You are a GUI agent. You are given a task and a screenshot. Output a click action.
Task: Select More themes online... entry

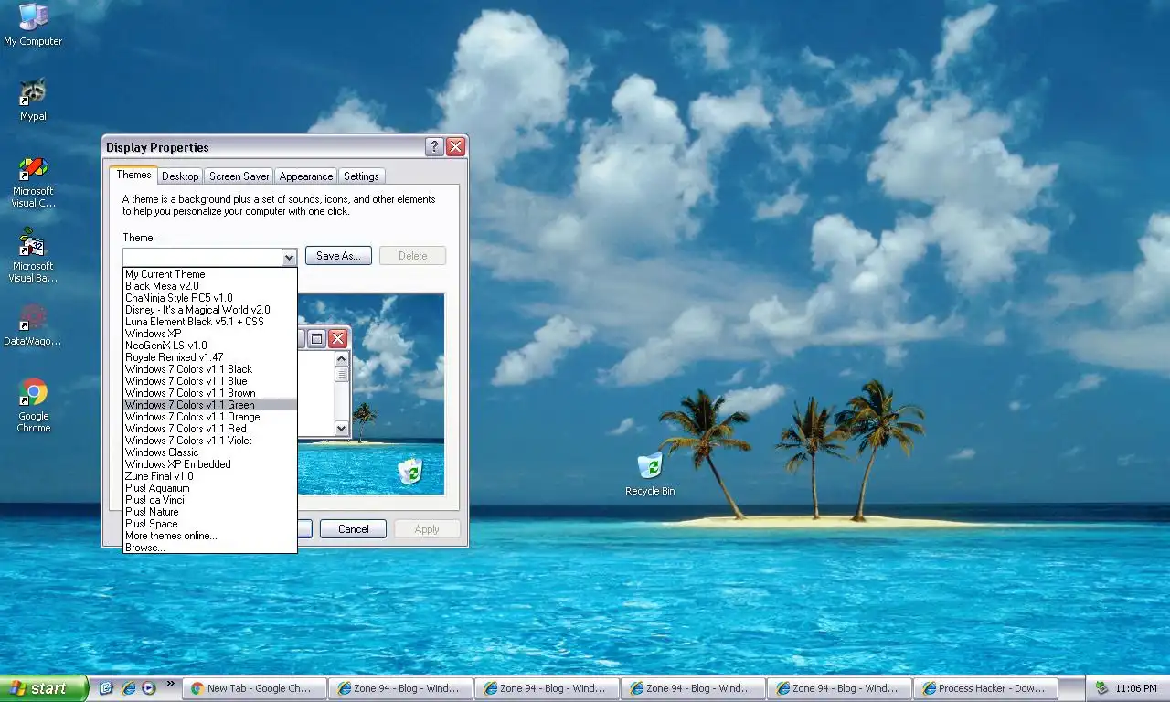(210, 536)
